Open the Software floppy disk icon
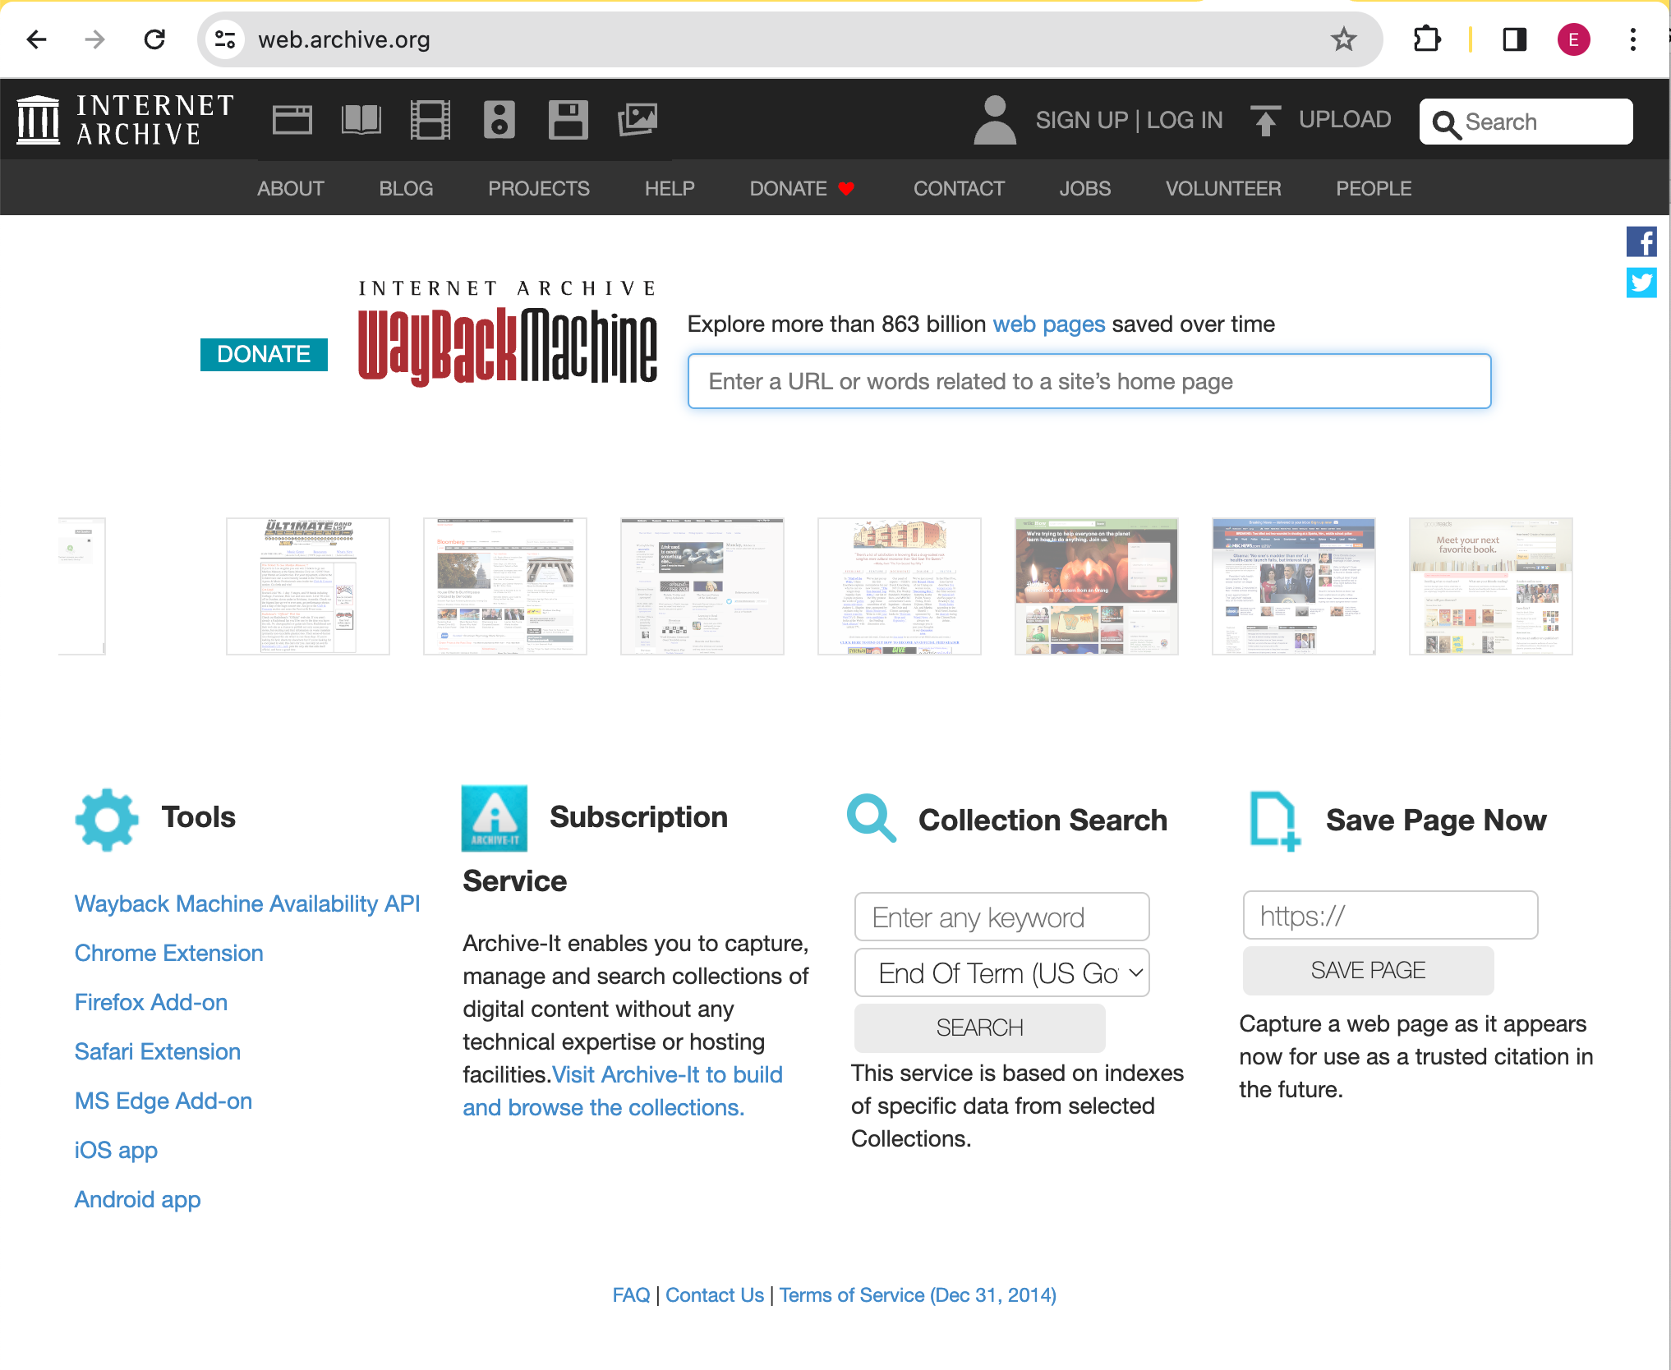Viewport: 1671px width, 1370px height. (x=568, y=121)
